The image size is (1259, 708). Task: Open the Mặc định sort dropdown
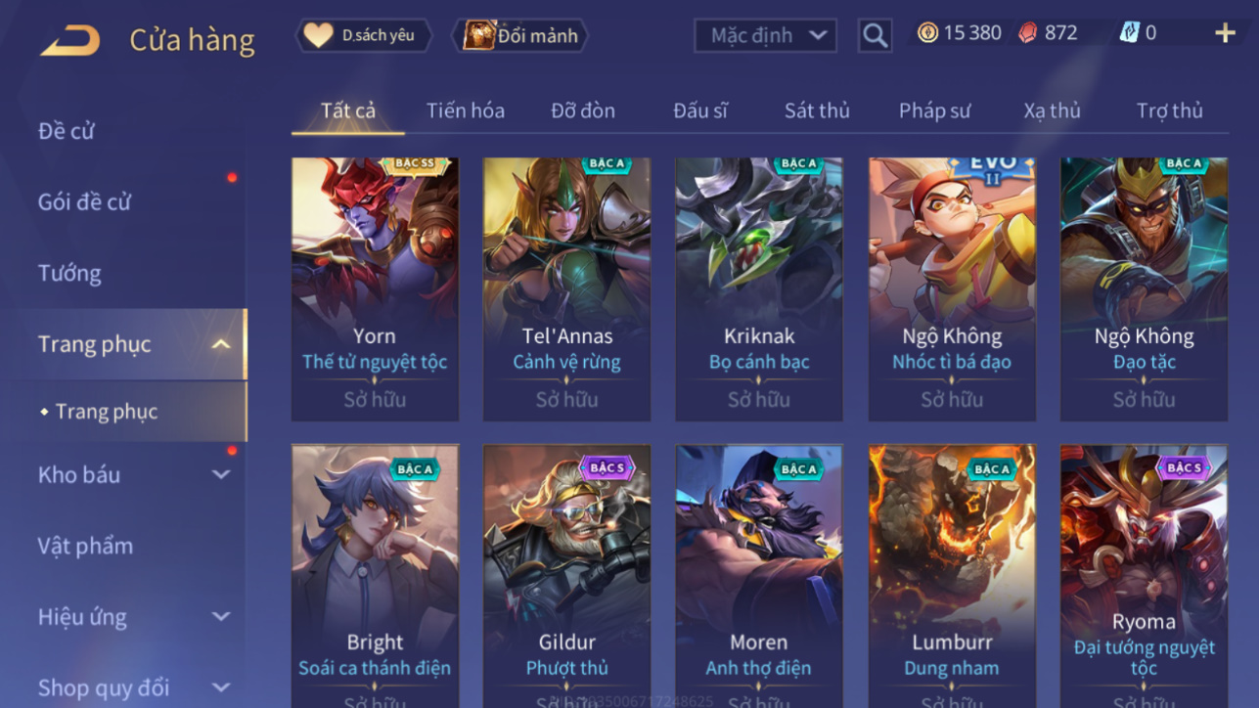pos(765,36)
